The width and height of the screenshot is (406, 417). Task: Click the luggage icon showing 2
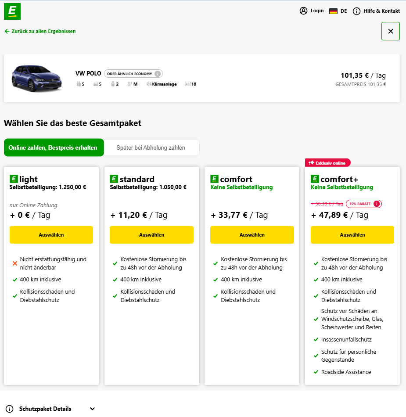(113, 84)
